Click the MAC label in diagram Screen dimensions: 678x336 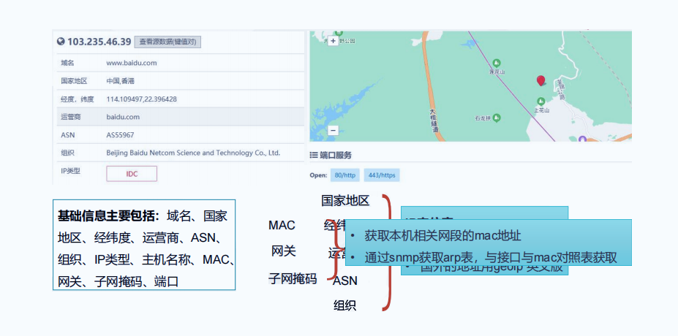click(x=282, y=226)
